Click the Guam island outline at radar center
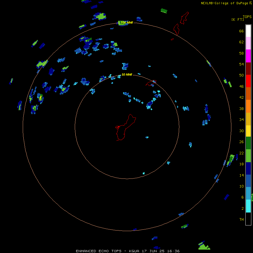Image resolution: width=253 pixels, height=253 pixels. pyautogui.click(x=125, y=127)
